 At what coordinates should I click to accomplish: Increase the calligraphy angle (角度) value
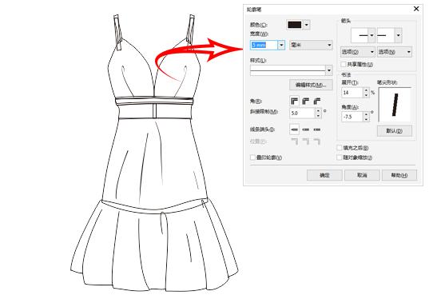click(366, 114)
